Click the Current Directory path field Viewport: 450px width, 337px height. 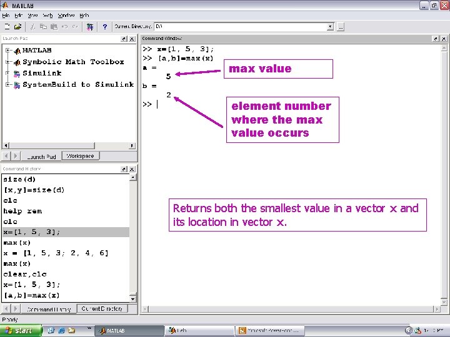pyautogui.click(x=241, y=27)
